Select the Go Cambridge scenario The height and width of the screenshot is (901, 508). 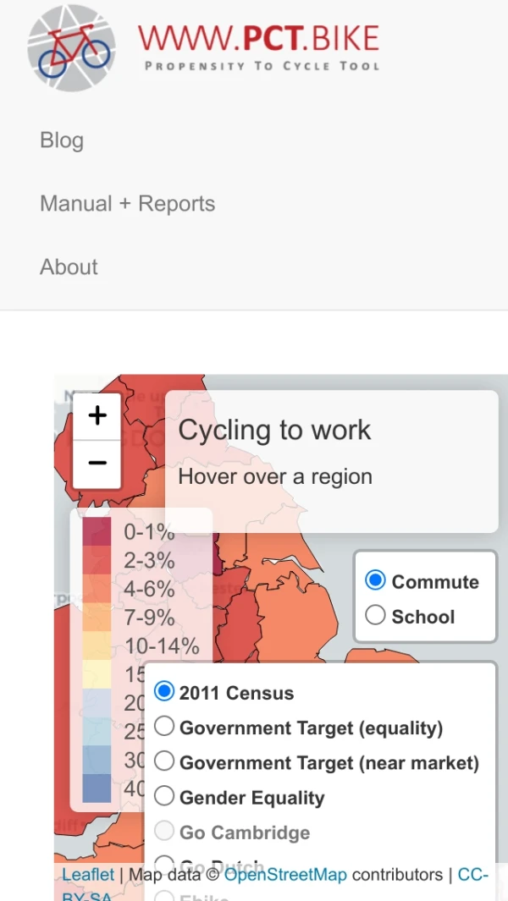pos(164,831)
